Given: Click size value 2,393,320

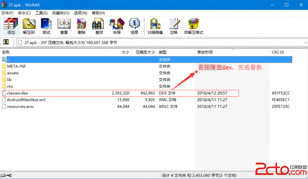Looking at the screenshot, I should coord(121,93).
